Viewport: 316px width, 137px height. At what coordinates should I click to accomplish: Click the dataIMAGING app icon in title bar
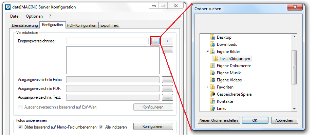click(x=8, y=7)
